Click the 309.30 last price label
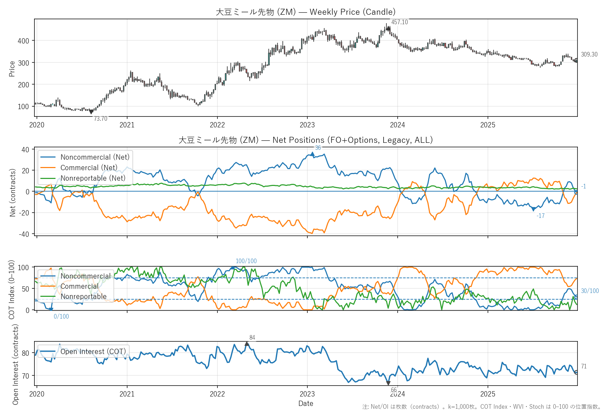Image resolution: width=607 pixels, height=414 pixels. pyautogui.click(x=589, y=54)
